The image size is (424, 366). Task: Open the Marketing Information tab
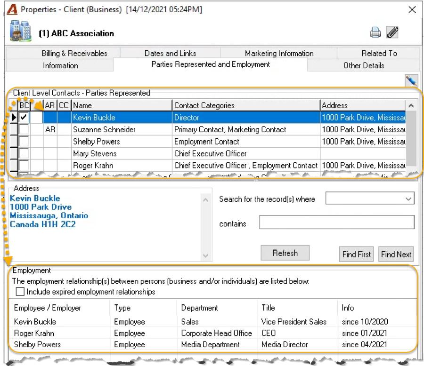pos(279,53)
